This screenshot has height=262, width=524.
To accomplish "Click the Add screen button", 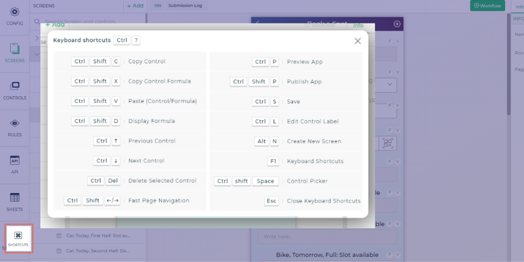I will click(x=135, y=6).
